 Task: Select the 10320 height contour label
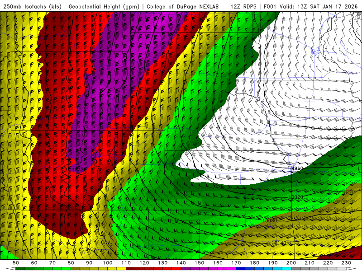79,170
